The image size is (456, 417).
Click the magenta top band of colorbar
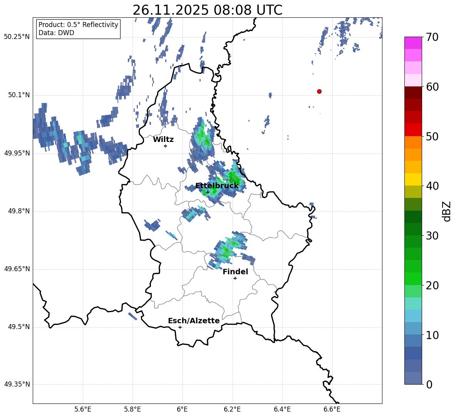pyautogui.click(x=413, y=43)
